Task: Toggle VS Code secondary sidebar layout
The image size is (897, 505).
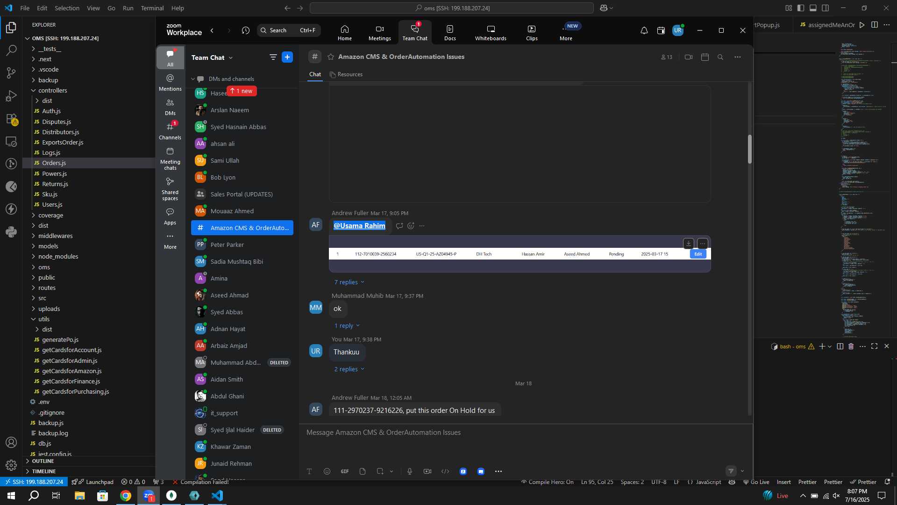Action: (x=826, y=8)
